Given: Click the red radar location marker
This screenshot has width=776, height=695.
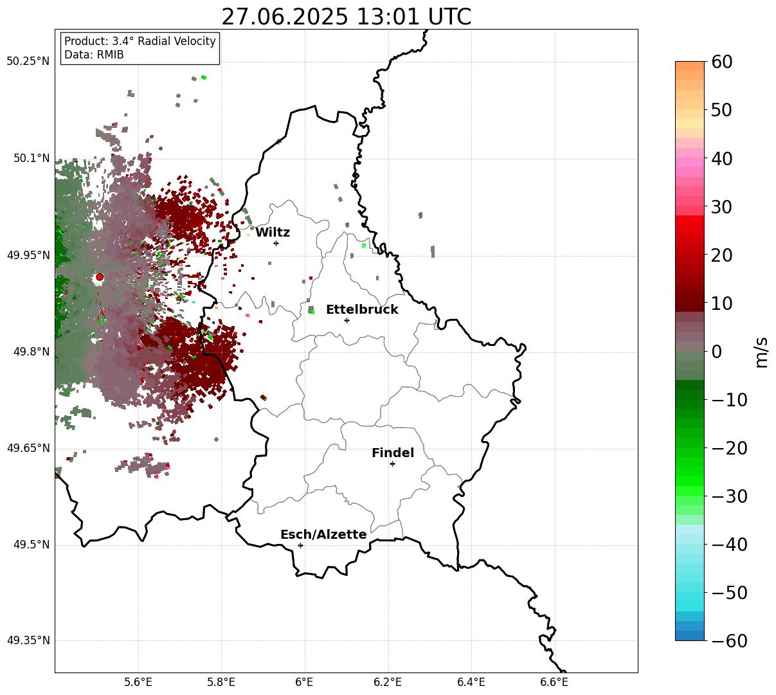Looking at the screenshot, I should [100, 277].
